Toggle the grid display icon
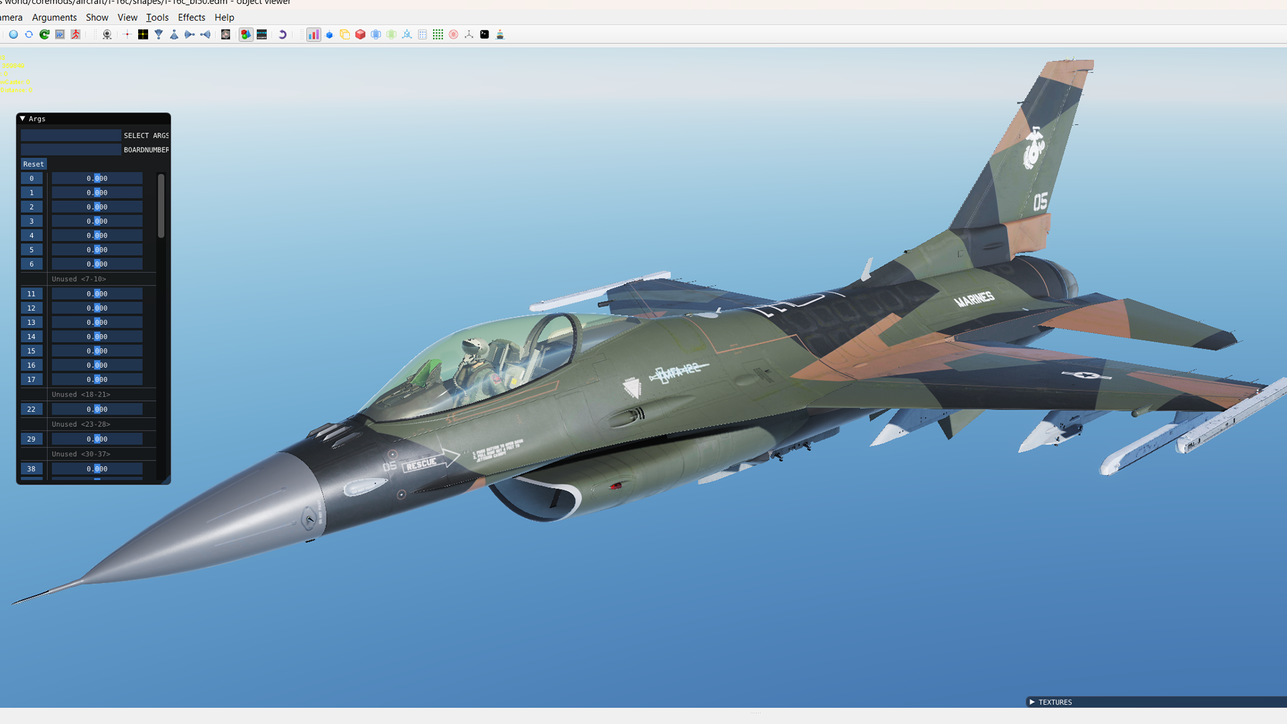 click(422, 34)
